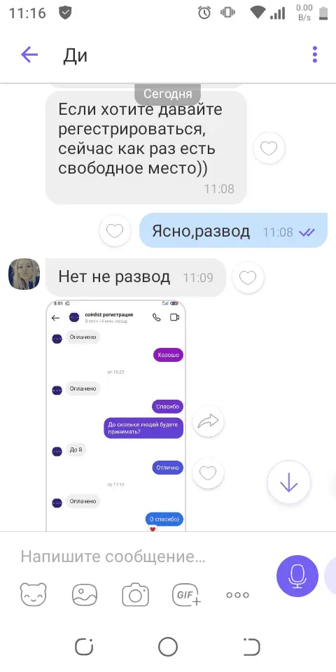
Task: Open the sticker bear icon
Action: (x=33, y=594)
